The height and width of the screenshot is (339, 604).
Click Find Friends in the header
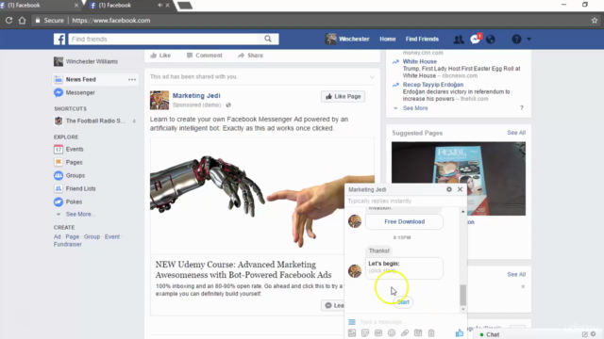point(422,39)
